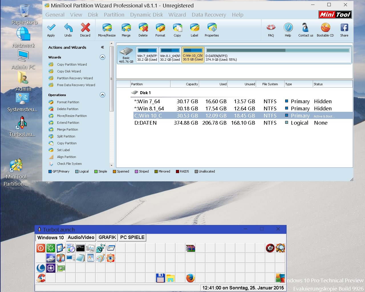Select the D:DATEN block in disk map
This screenshot has width=365, height=292.
click(x=278, y=55)
